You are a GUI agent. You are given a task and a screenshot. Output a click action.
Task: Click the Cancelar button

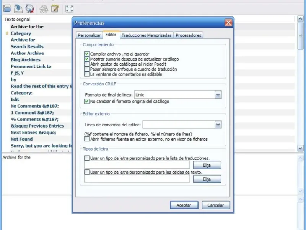pyautogui.click(x=216, y=205)
